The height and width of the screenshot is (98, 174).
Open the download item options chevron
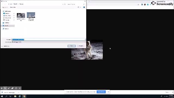point(18,93)
